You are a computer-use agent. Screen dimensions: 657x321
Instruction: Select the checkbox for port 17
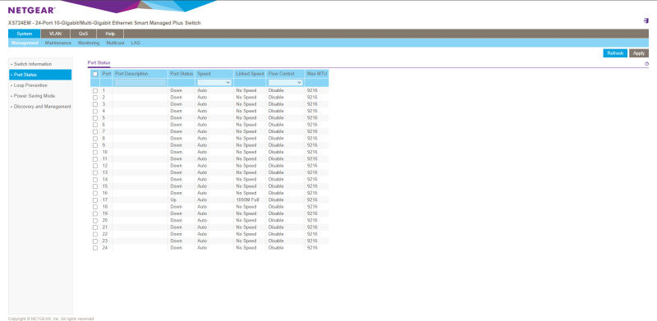tap(95, 199)
